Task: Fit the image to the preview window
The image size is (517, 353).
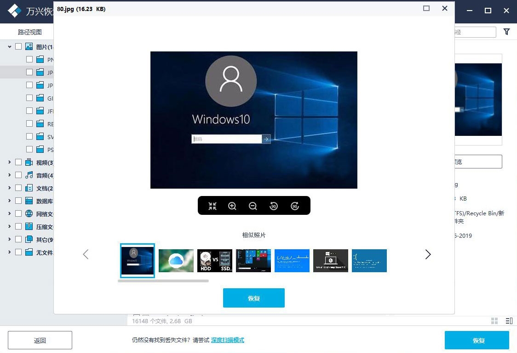Action: point(213,206)
